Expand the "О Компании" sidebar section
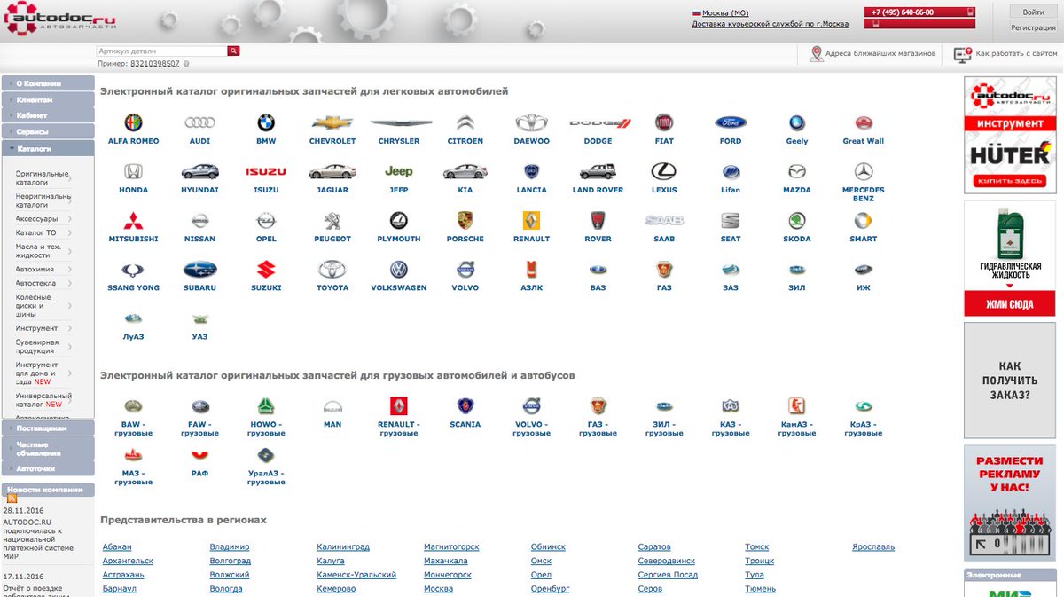The image size is (1064, 597). click(48, 83)
